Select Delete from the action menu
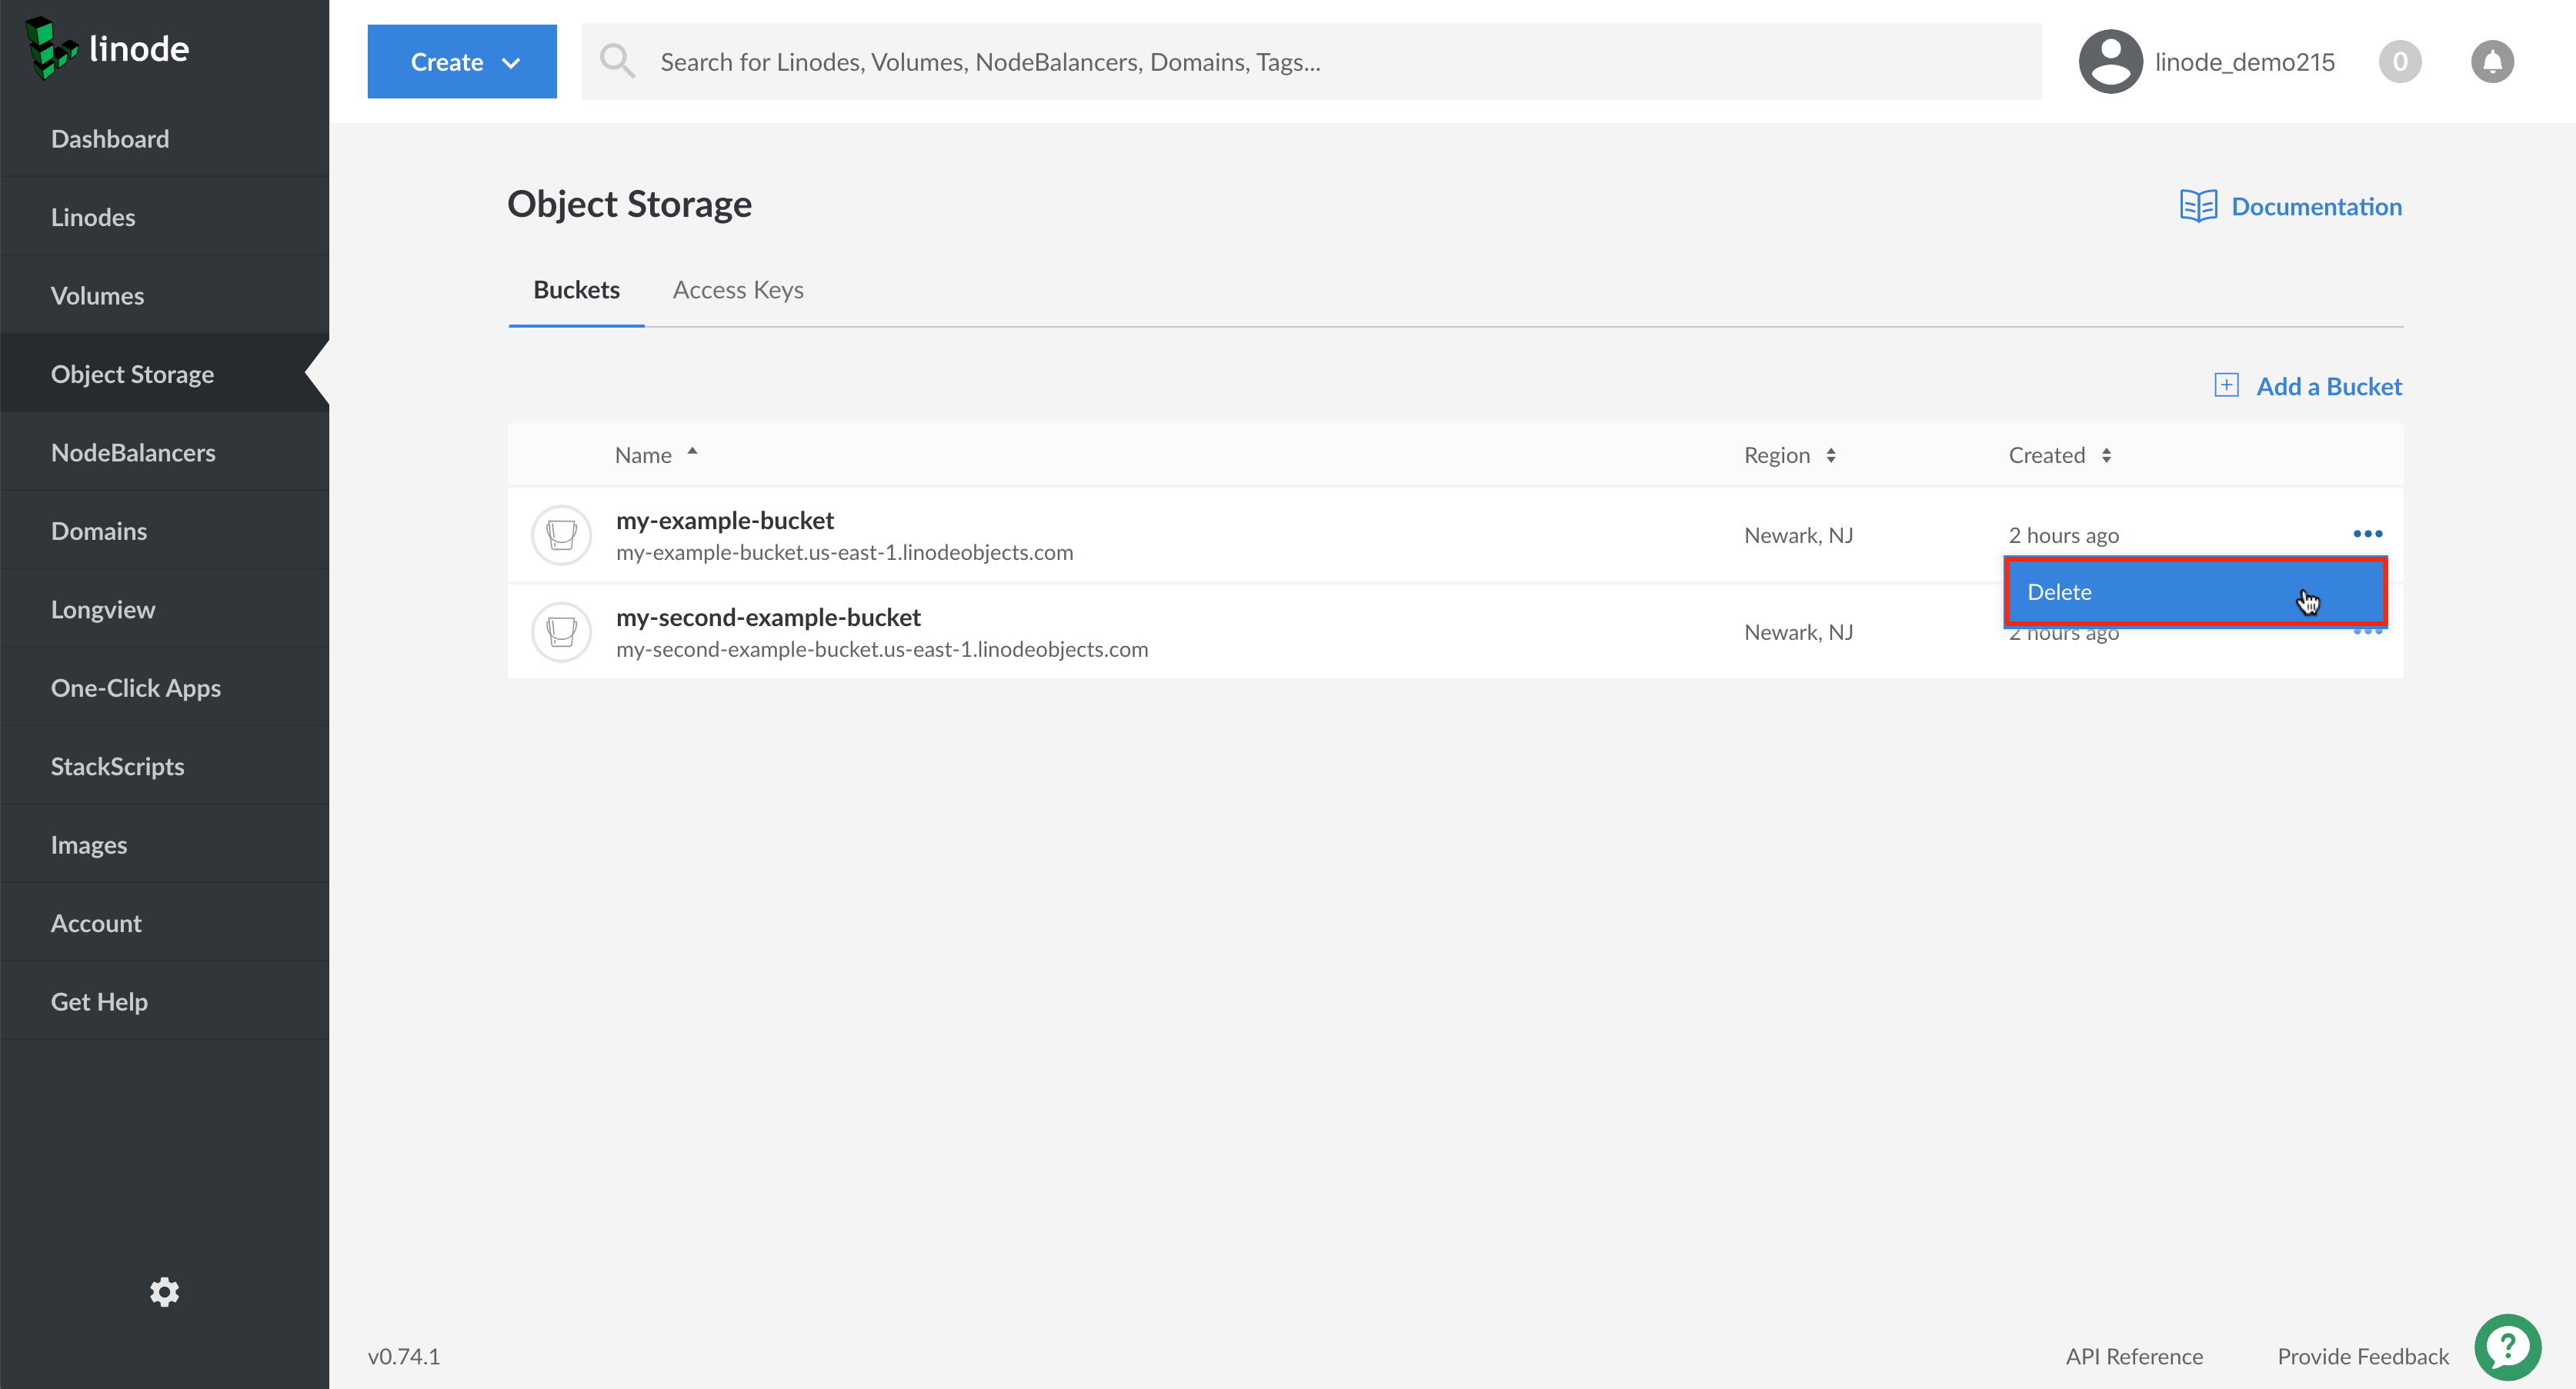Screen dimensions: 2576x1389 [x=2194, y=591]
